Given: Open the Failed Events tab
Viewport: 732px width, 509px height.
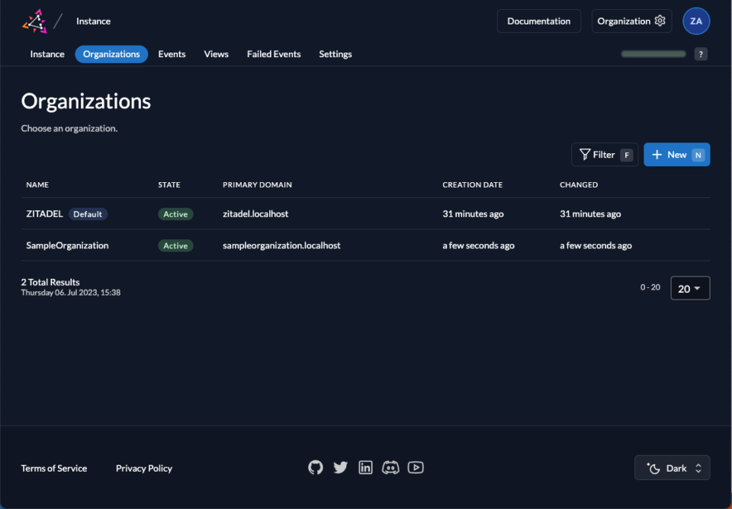Looking at the screenshot, I should coord(274,54).
